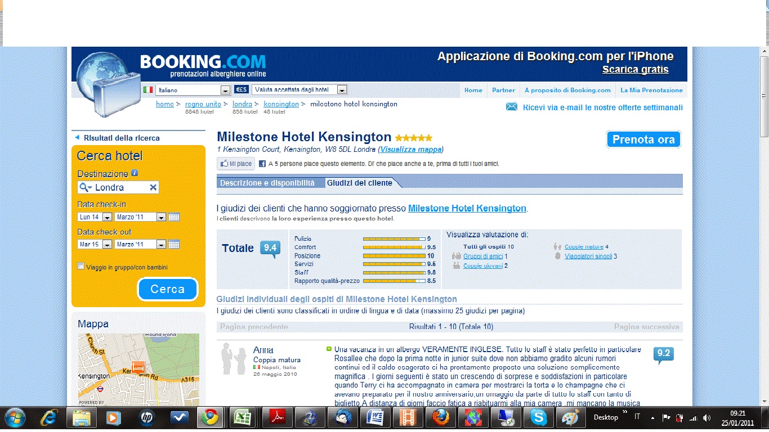769x432 pixels.
Task: Open the Home menu item
Action: pyautogui.click(x=473, y=90)
